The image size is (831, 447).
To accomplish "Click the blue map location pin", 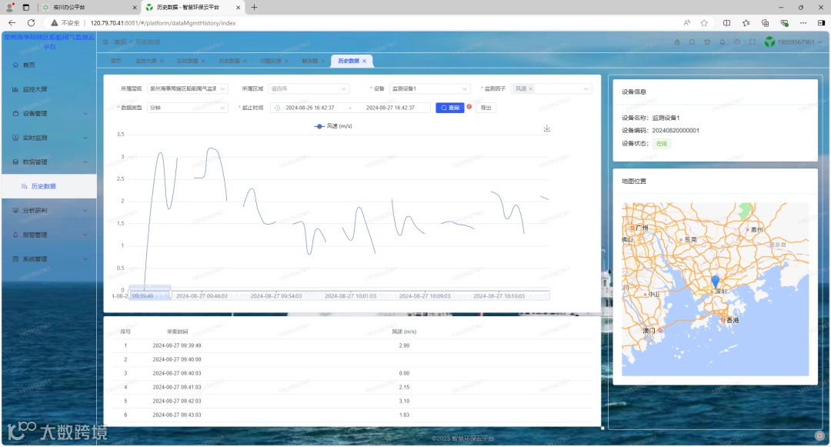I will [715, 282].
